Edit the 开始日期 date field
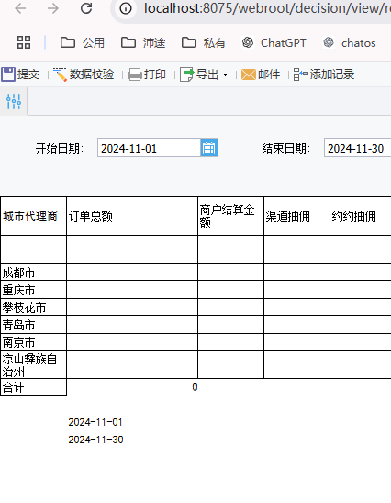The height and width of the screenshot is (503, 391). [149, 148]
